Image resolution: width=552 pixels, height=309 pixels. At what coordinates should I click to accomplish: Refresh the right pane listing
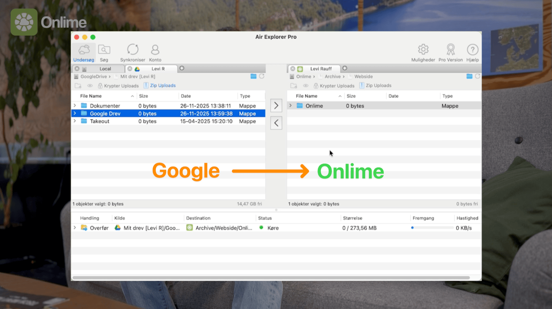[477, 76]
